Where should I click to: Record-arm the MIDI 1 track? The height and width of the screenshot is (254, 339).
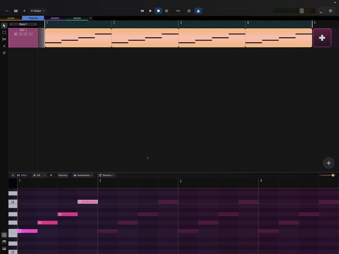pos(25,34)
